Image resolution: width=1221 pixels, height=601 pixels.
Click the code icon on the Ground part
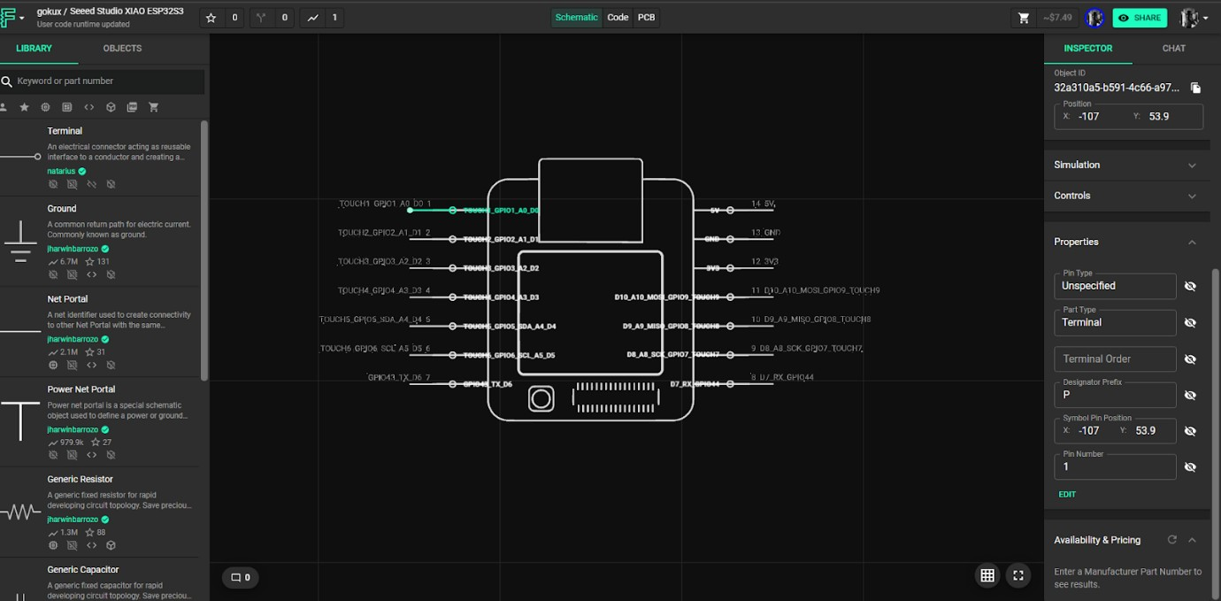91,274
